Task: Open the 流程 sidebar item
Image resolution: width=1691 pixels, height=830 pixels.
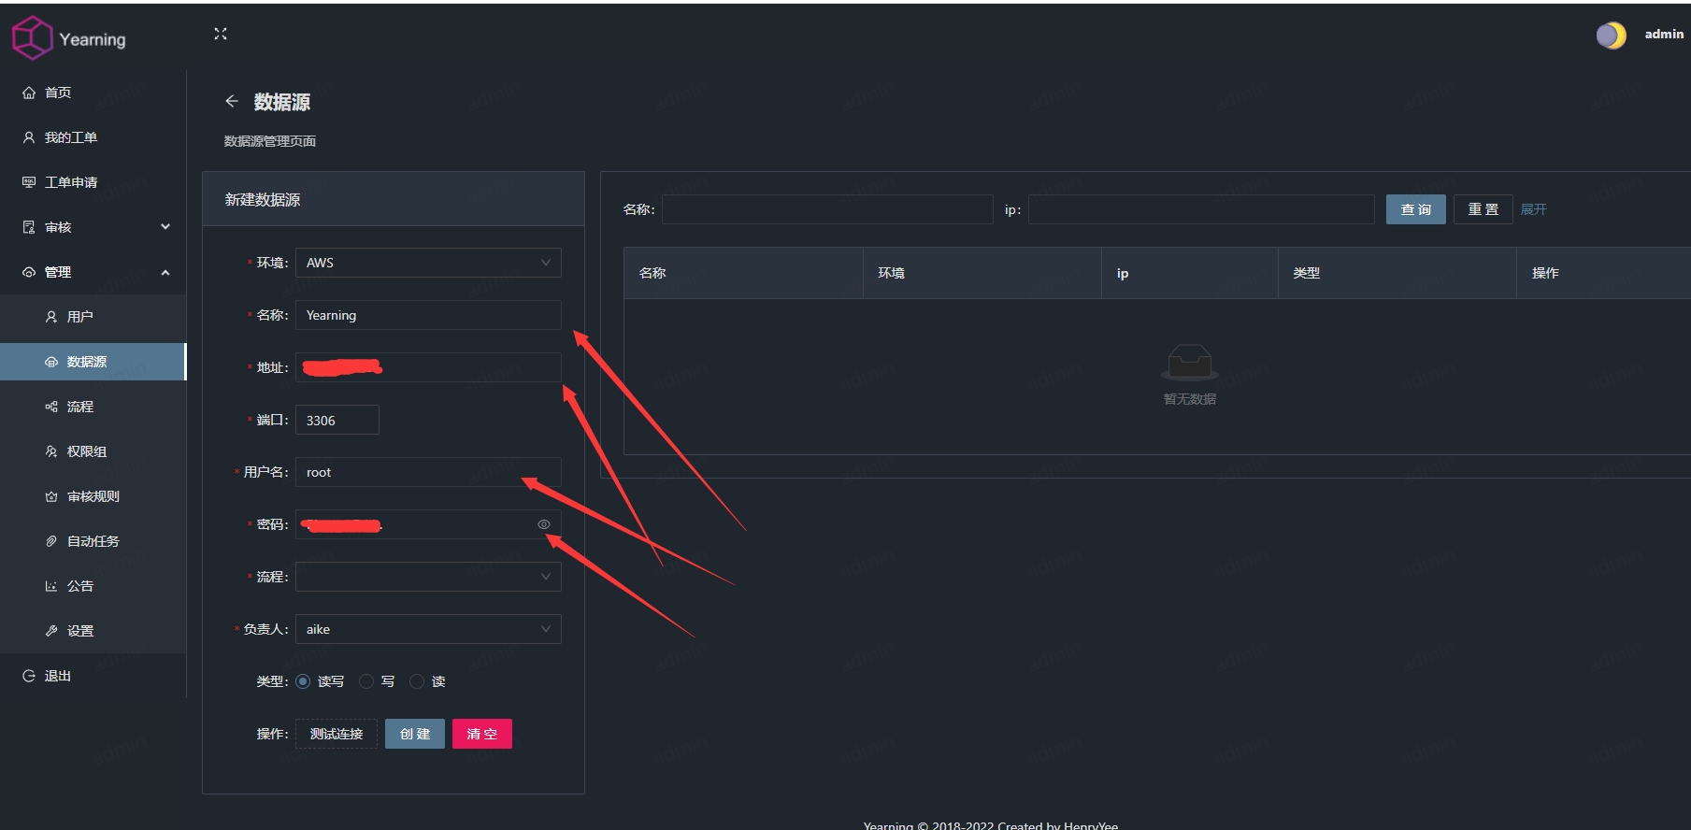Action: pyautogui.click(x=93, y=407)
